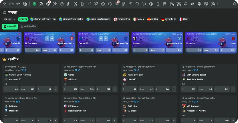Open the search magnifier icon
238x123 pixels.
234,4
